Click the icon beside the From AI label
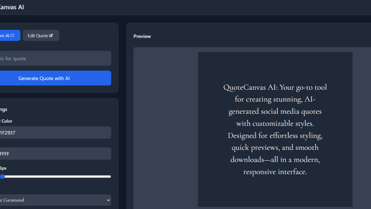Image resolution: width=371 pixels, height=209 pixels. coord(13,35)
